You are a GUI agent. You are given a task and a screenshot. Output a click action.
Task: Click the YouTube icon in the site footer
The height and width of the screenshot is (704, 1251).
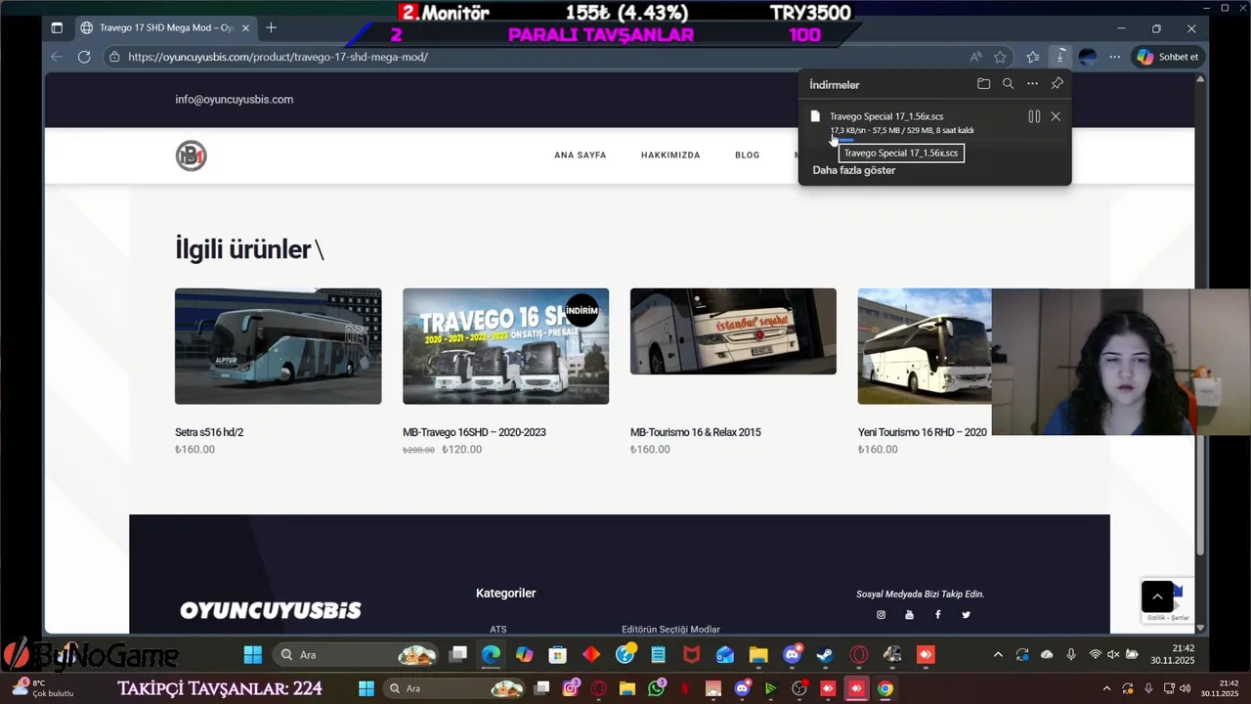tap(909, 615)
